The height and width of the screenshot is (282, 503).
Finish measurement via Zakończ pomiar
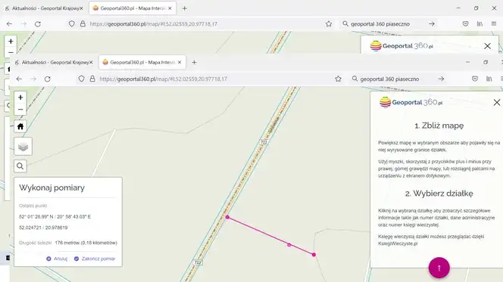point(95,259)
